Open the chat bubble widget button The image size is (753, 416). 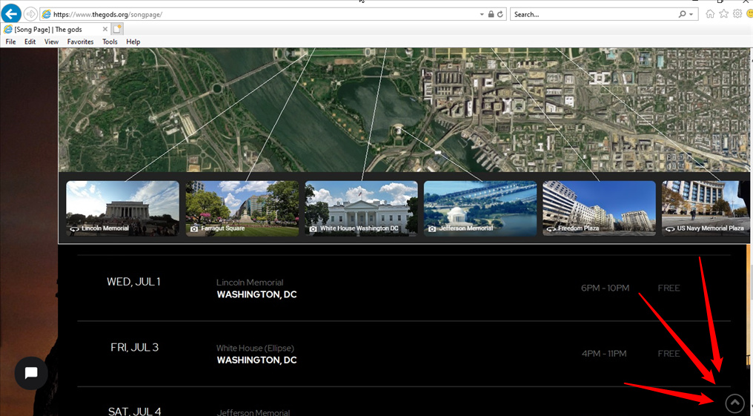pyautogui.click(x=31, y=373)
